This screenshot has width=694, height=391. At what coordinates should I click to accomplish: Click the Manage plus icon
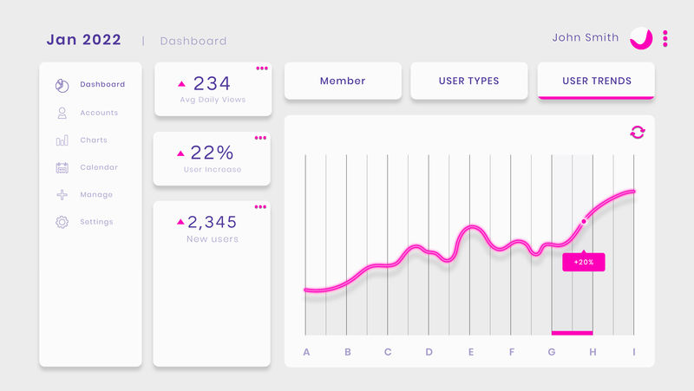[62, 195]
